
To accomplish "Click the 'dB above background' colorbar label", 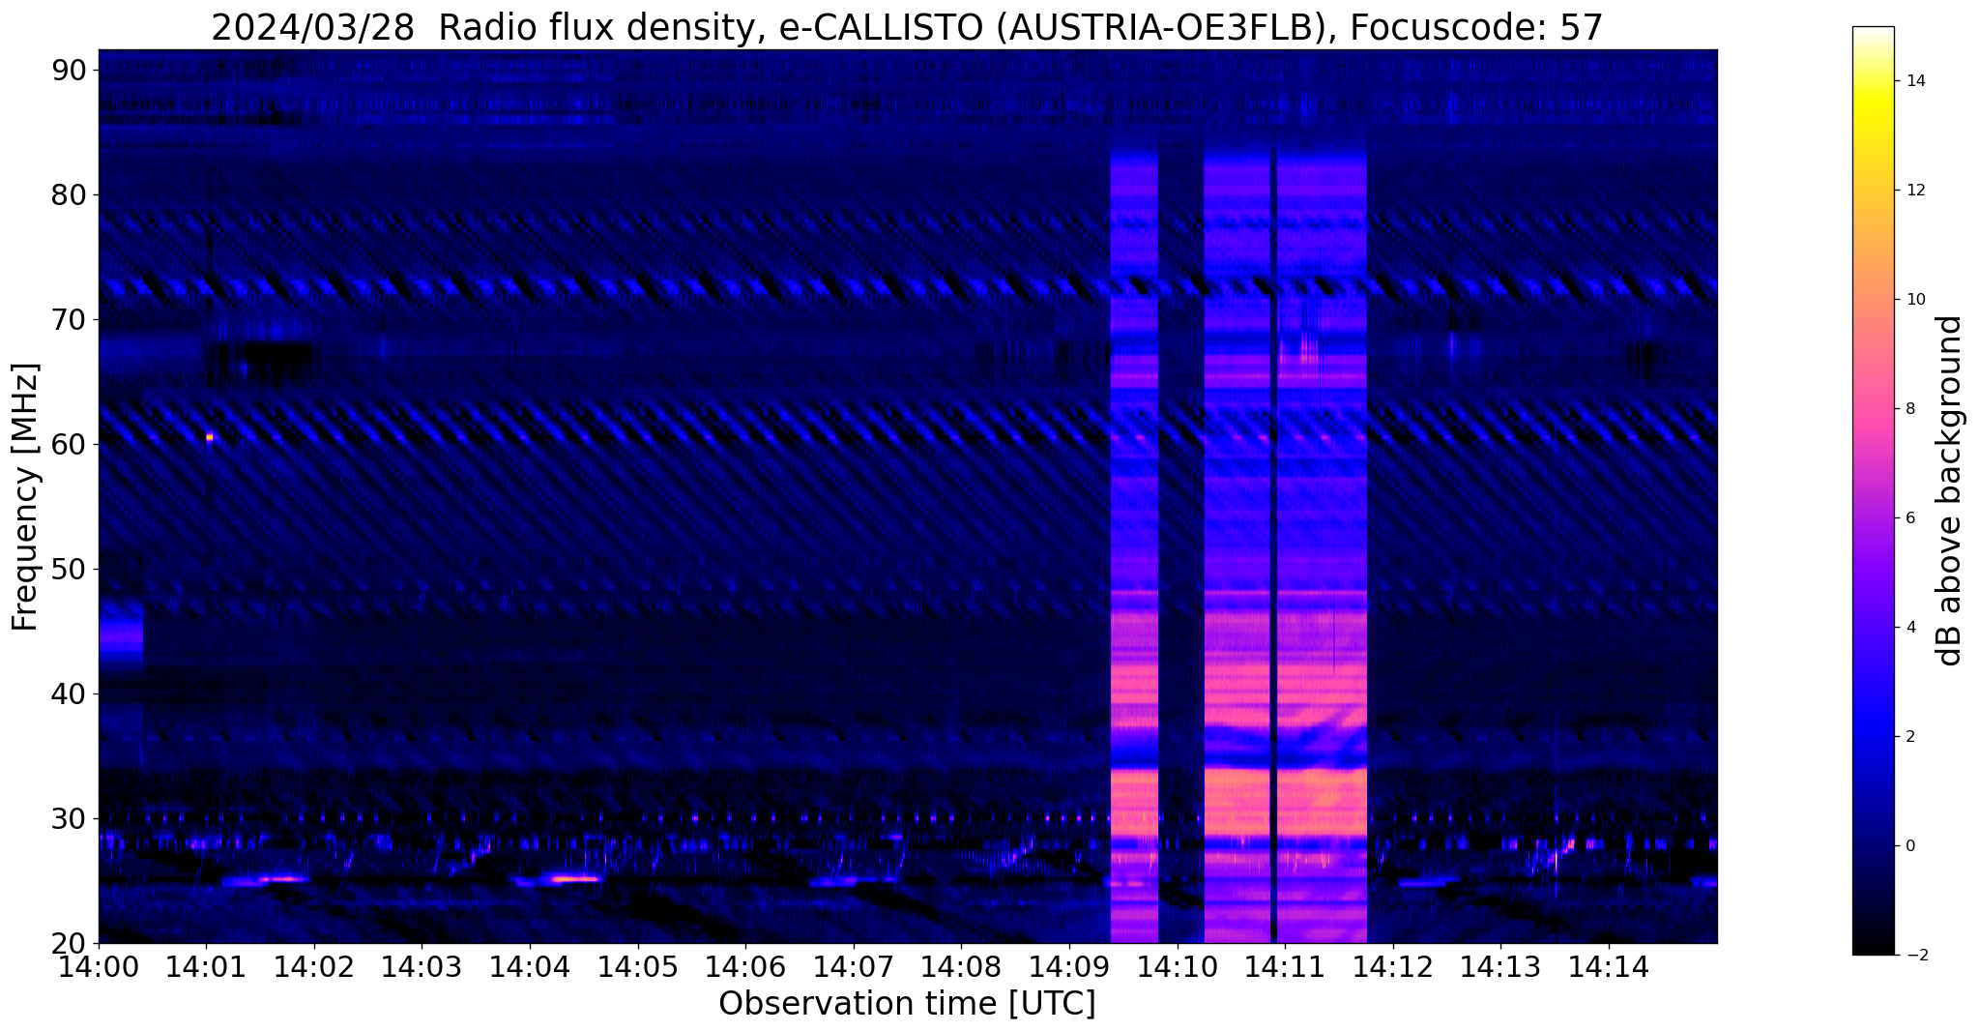I will [1950, 490].
